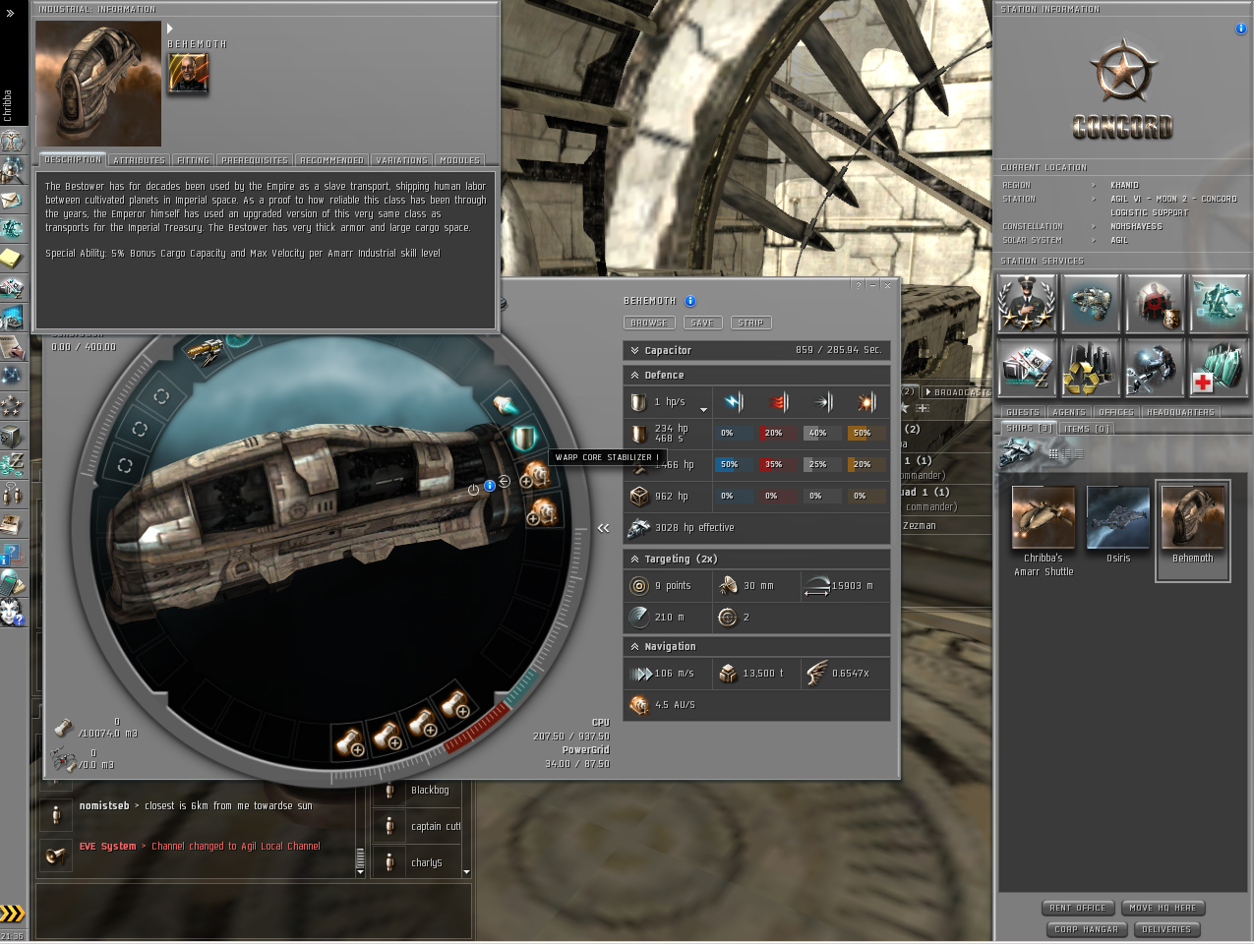Click the Station Information info icon
Screen dimensions: 1254x944
[x=1240, y=29]
